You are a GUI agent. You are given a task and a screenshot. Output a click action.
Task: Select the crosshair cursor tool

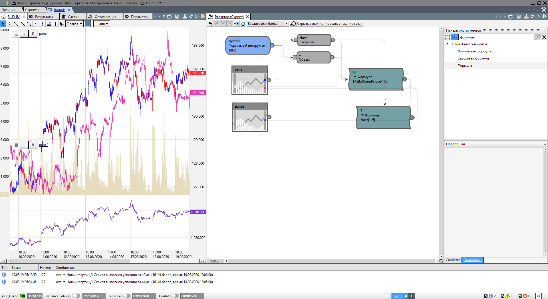pos(9,24)
